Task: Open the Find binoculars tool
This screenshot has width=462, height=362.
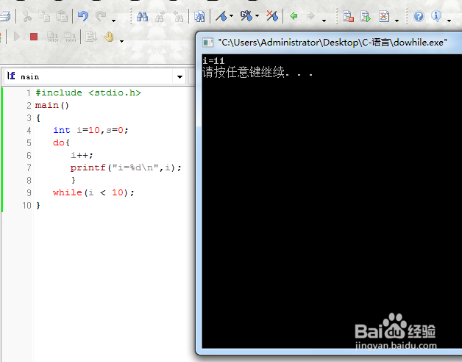Action: pos(142,16)
